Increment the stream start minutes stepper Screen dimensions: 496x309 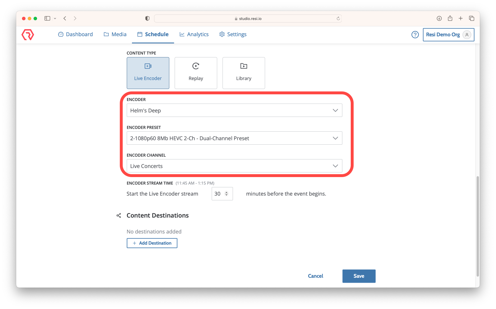click(227, 192)
